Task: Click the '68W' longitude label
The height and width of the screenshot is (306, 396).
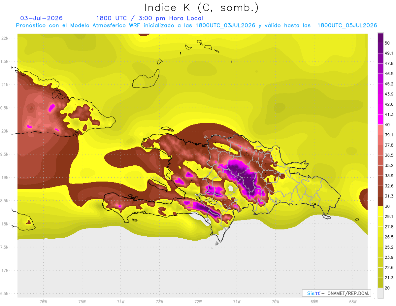Action: click(352, 302)
